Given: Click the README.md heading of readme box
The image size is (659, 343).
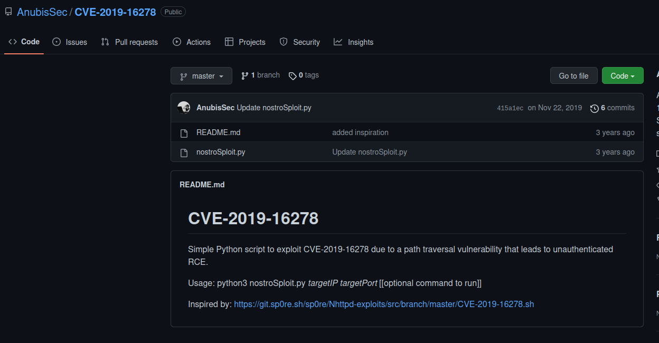Looking at the screenshot, I should (202, 185).
